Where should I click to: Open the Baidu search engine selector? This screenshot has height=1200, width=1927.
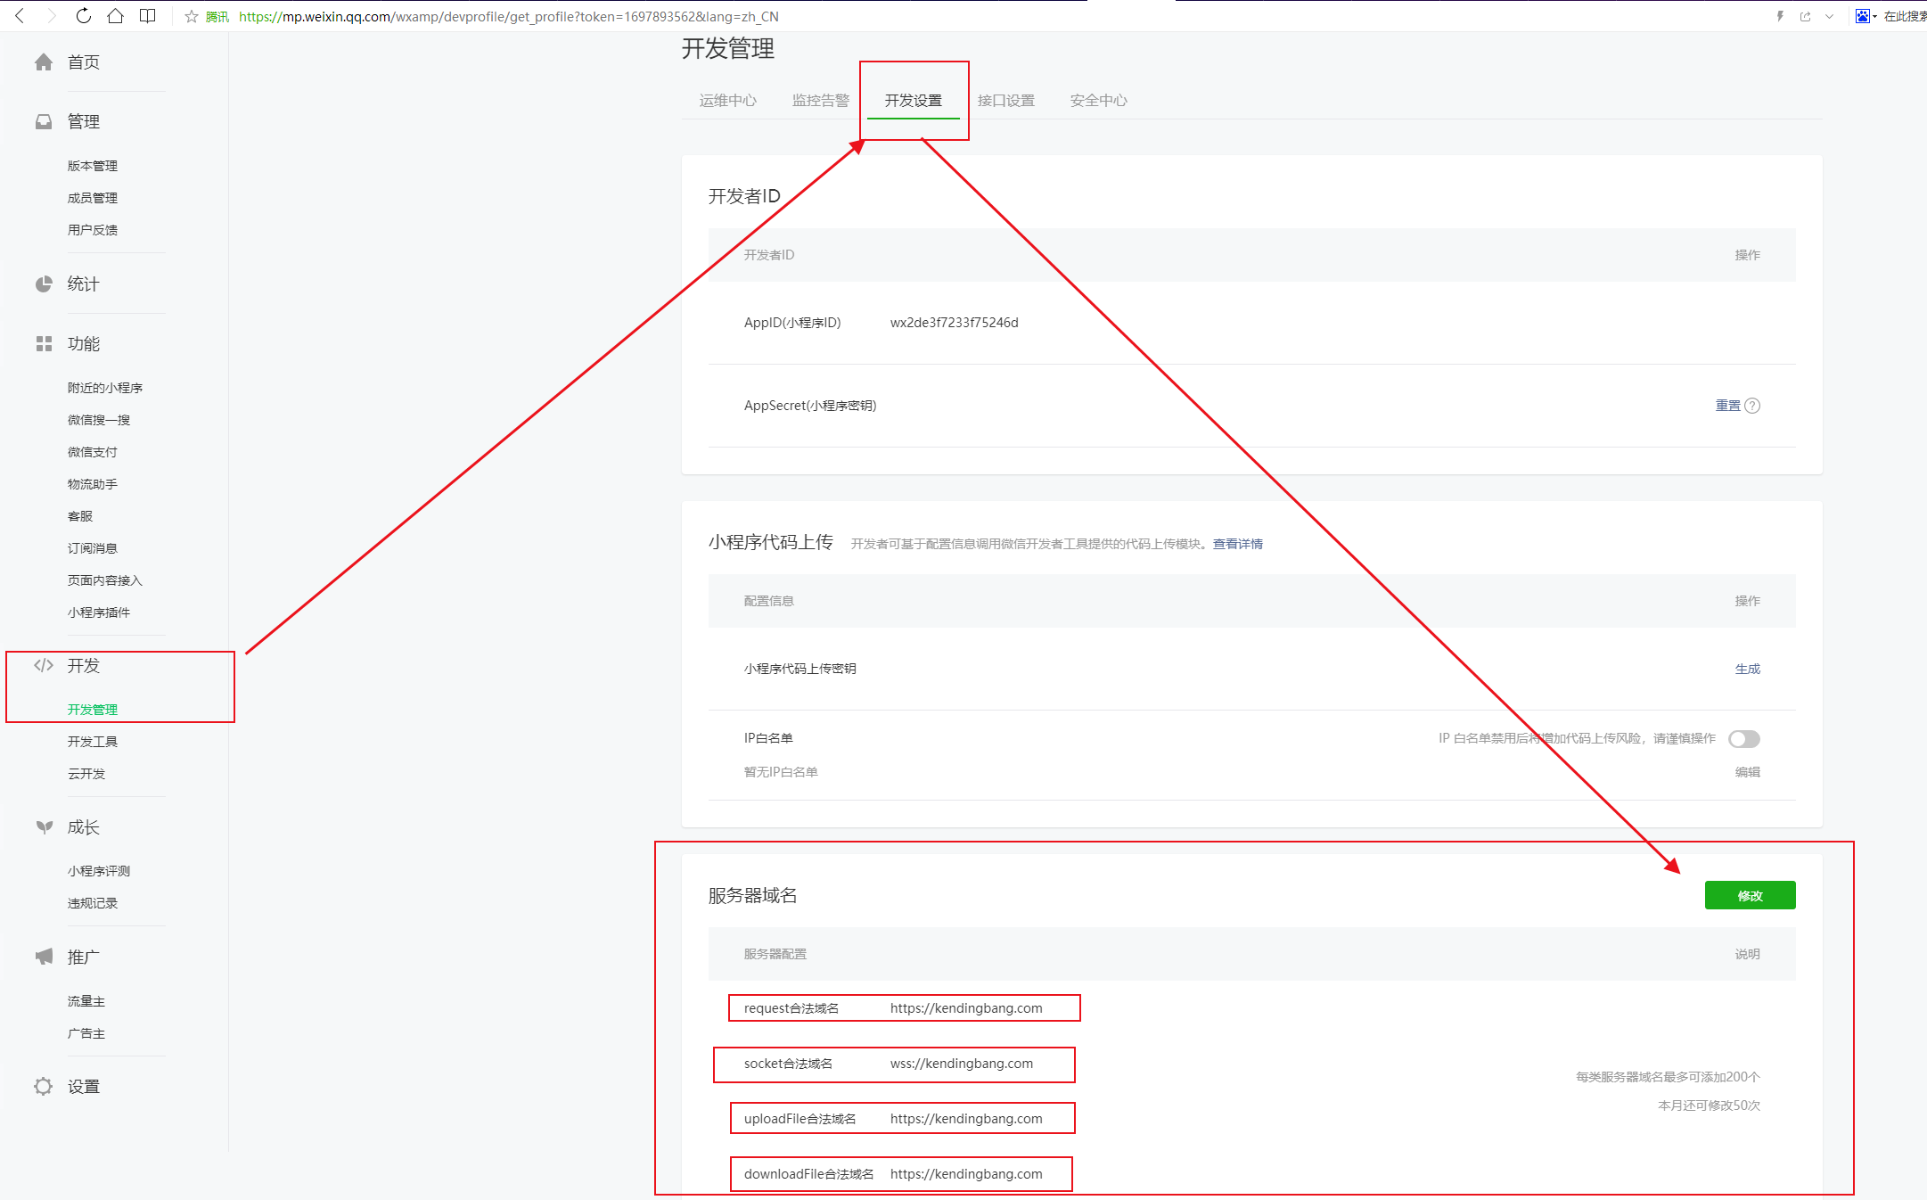[1865, 16]
